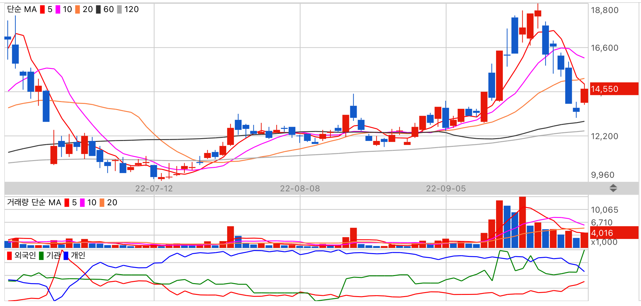Click the panel resize up-down arrow icon
The image size is (641, 306).
[x=613, y=188]
